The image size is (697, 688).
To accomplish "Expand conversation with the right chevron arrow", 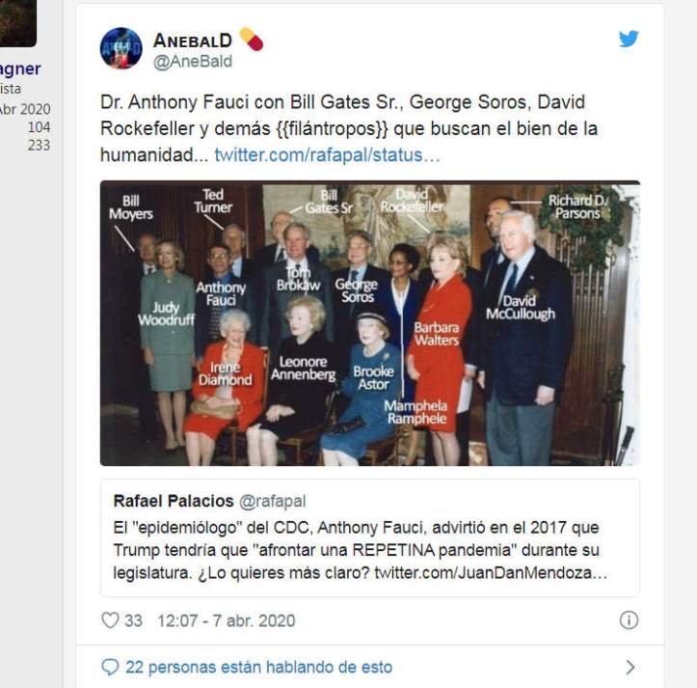I will (x=630, y=667).
